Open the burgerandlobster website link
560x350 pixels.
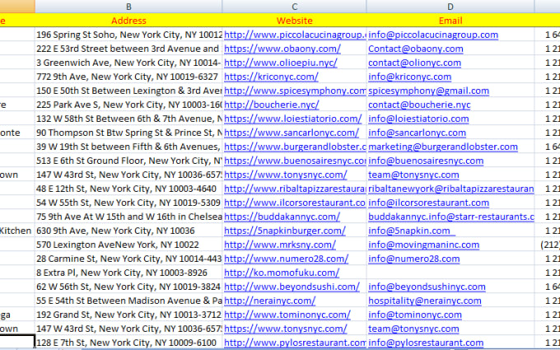tap(295, 147)
